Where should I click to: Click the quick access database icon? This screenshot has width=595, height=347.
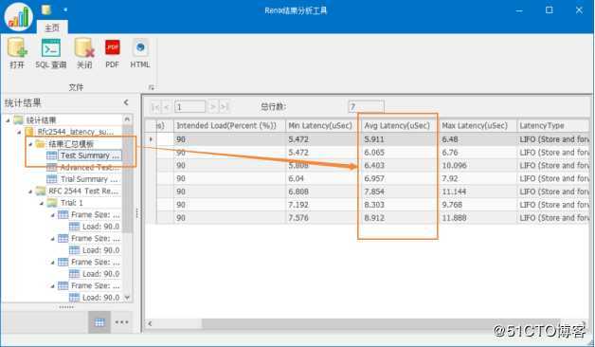(46, 9)
